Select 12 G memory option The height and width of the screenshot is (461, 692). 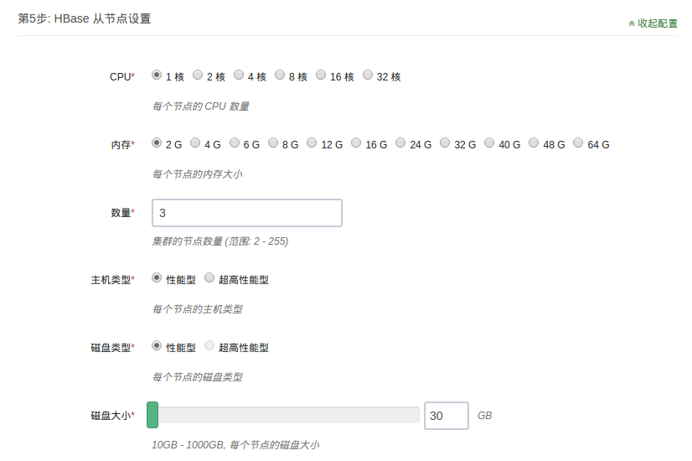(312, 143)
